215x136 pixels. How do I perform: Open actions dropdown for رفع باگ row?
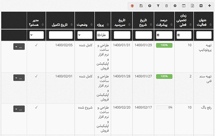19,109
